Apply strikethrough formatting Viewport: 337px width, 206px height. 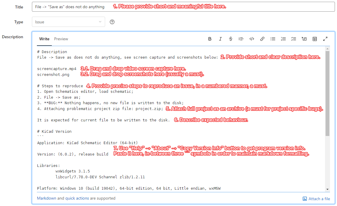coord(231,39)
